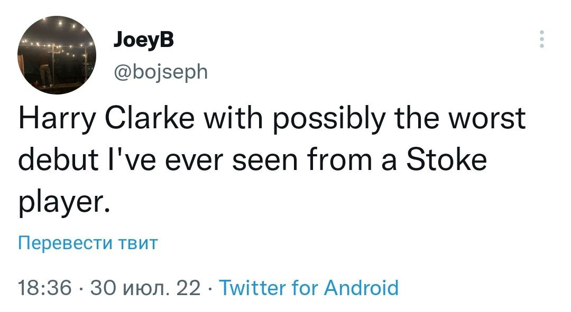Click the 30 июл. 22 date

coord(146,288)
